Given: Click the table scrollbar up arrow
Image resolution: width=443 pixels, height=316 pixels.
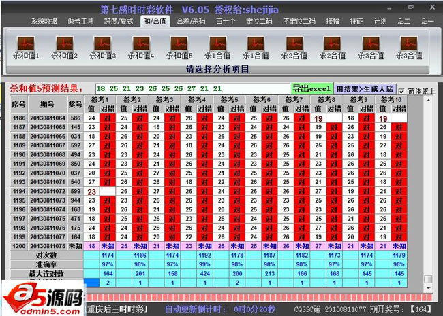Looking at the screenshot, I should coord(428,100).
